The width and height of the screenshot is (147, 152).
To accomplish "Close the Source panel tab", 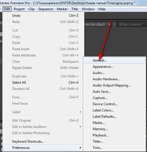I will (x=114, y=24).
